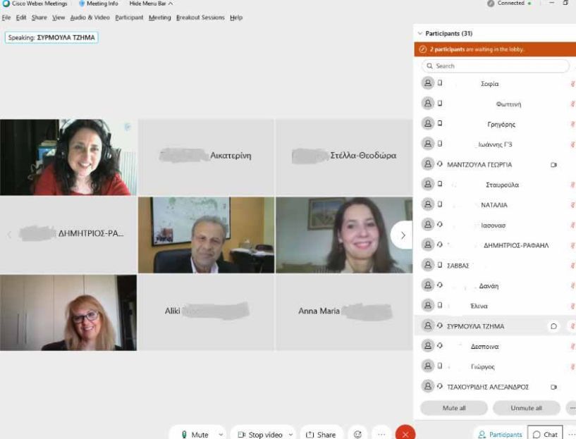Screen dimensions: 576x439
Task: Open the Share menu in menu bar
Action: tap(39, 17)
